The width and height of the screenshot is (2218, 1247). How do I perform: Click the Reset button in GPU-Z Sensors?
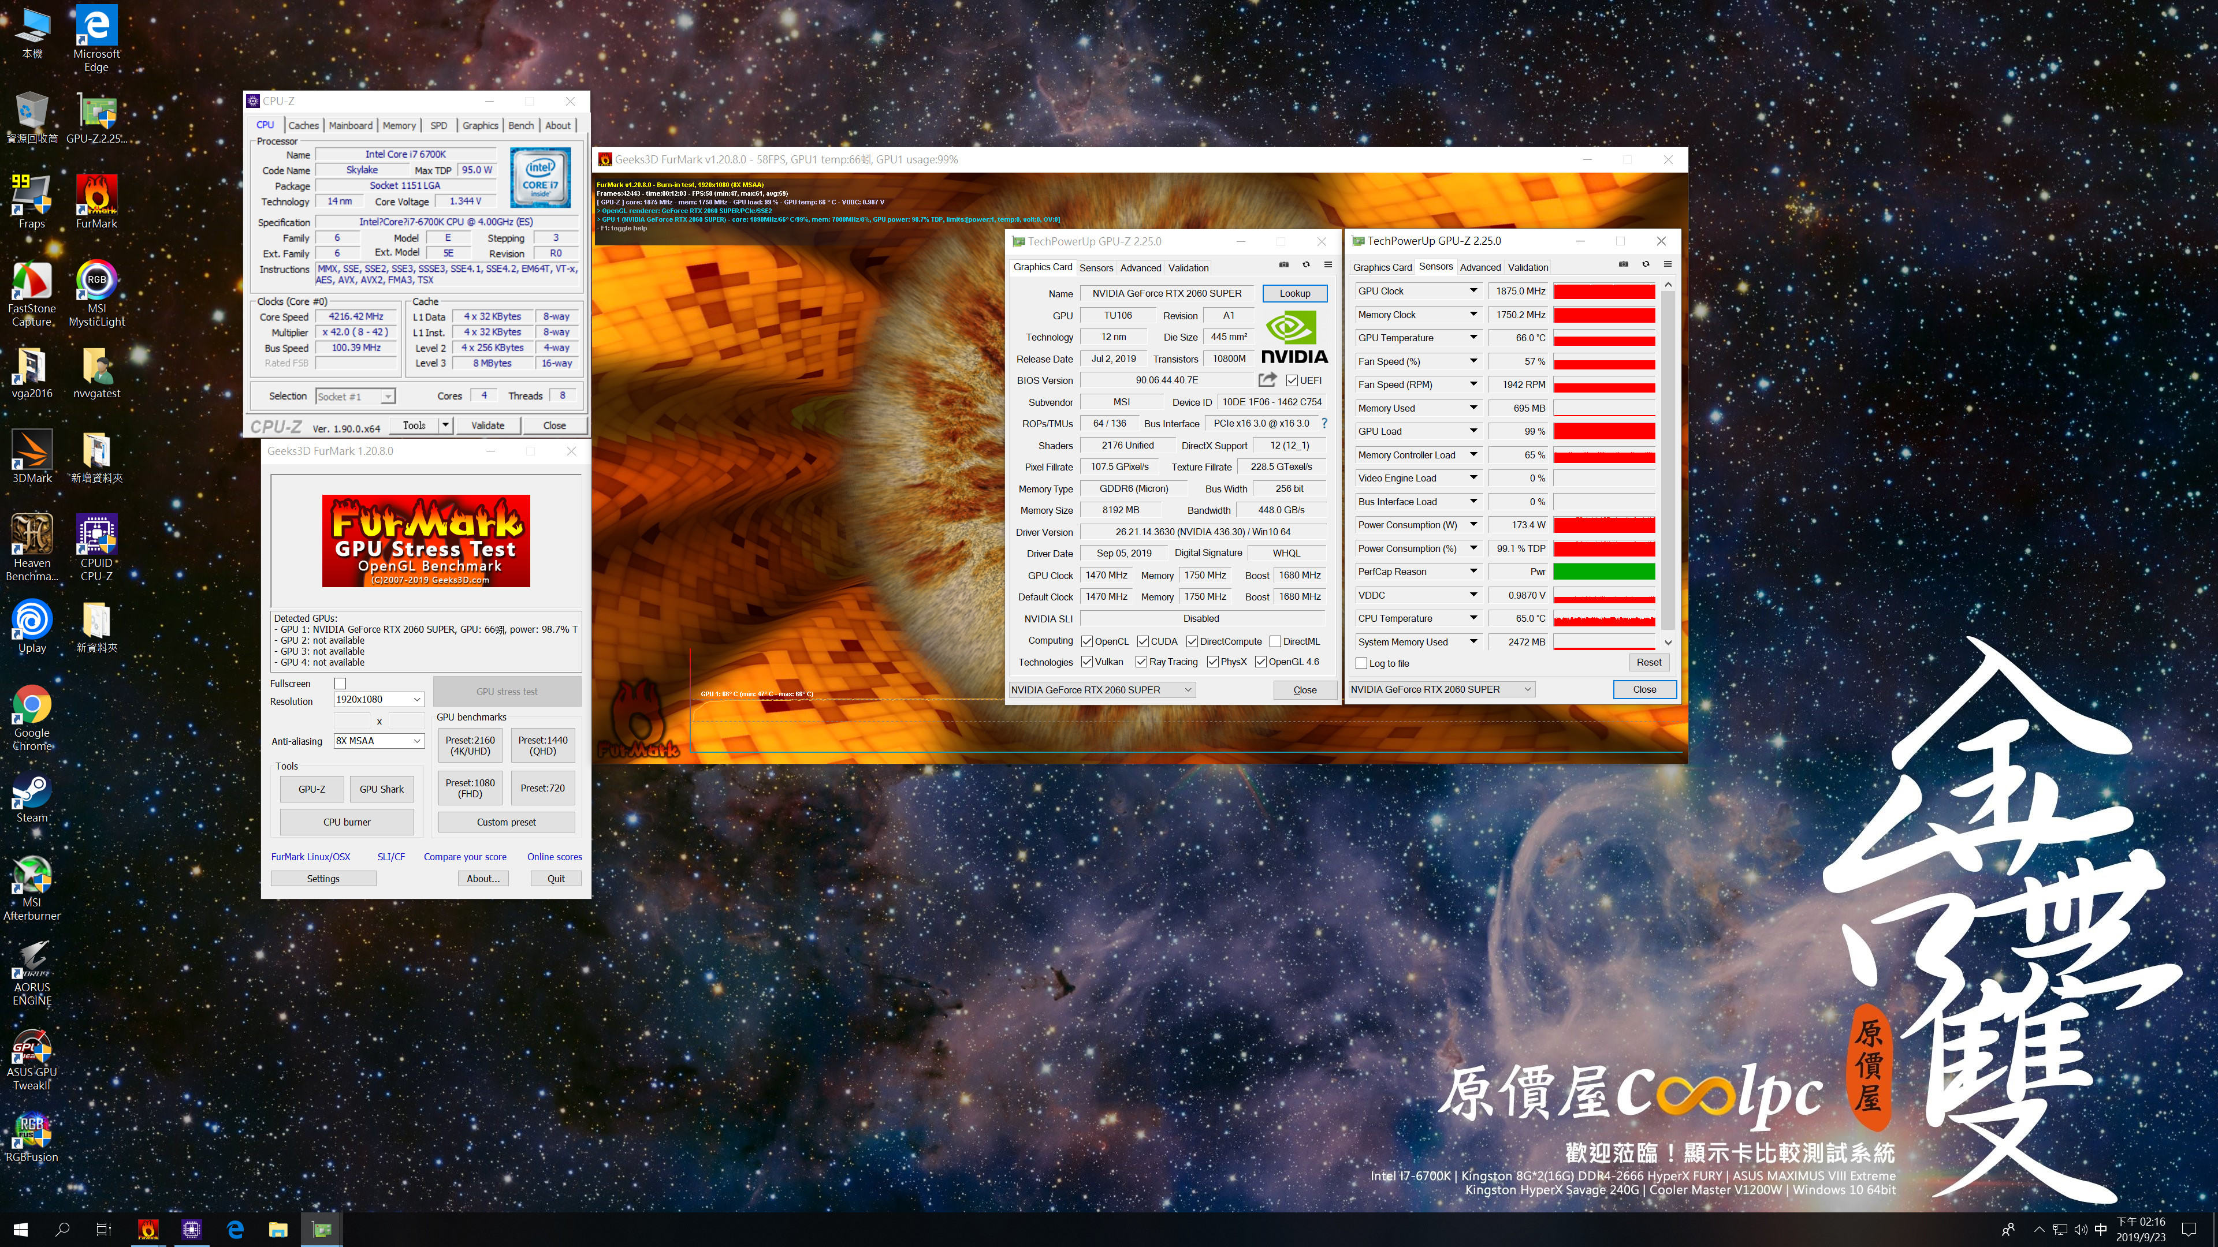1649,662
